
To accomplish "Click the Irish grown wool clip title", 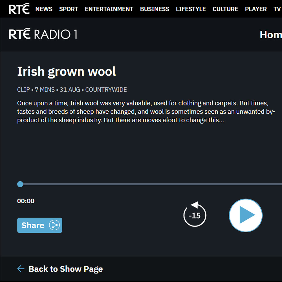I will pyautogui.click(x=67, y=72).
